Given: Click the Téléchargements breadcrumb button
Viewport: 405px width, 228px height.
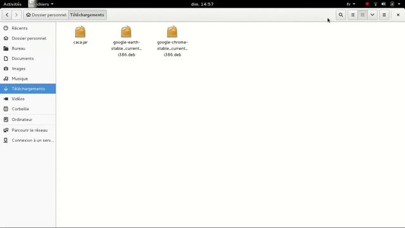Looking at the screenshot, I should [87, 15].
